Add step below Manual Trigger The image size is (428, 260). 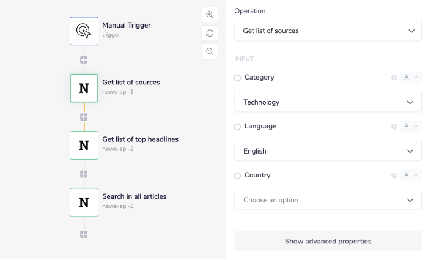pos(84,60)
